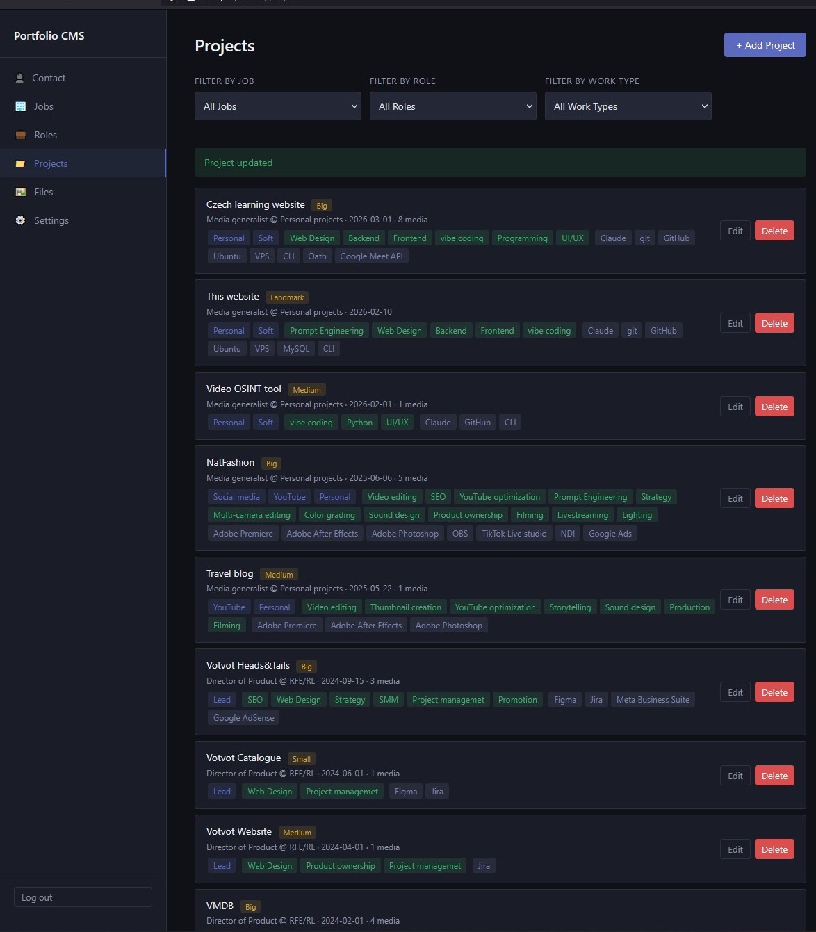Screen dimensions: 816x932
Task: Log out of the Portfolio CMS
Action: point(83,897)
